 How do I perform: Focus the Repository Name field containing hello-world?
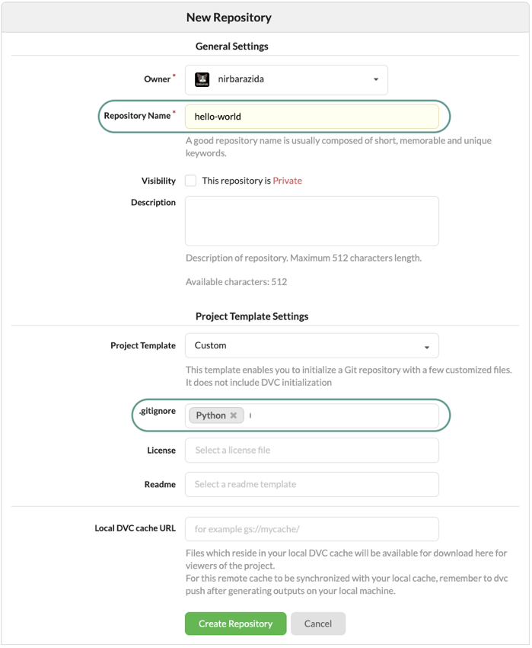click(x=311, y=117)
